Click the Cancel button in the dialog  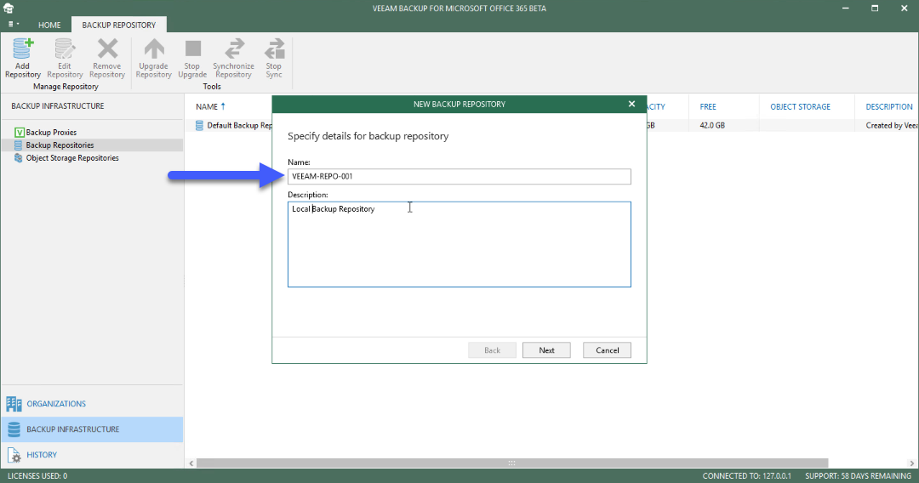pyautogui.click(x=607, y=350)
